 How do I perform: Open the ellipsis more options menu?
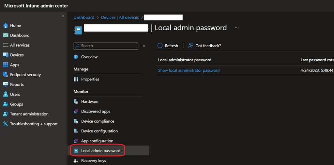[237, 28]
